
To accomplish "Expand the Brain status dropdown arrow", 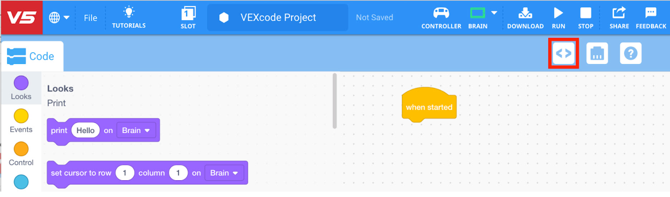I will click(494, 13).
